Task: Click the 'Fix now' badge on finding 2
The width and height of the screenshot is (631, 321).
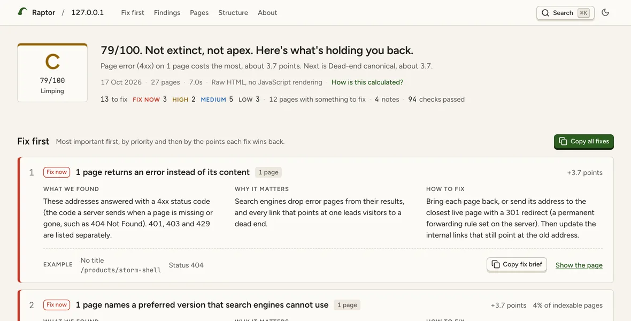Action: coord(57,305)
